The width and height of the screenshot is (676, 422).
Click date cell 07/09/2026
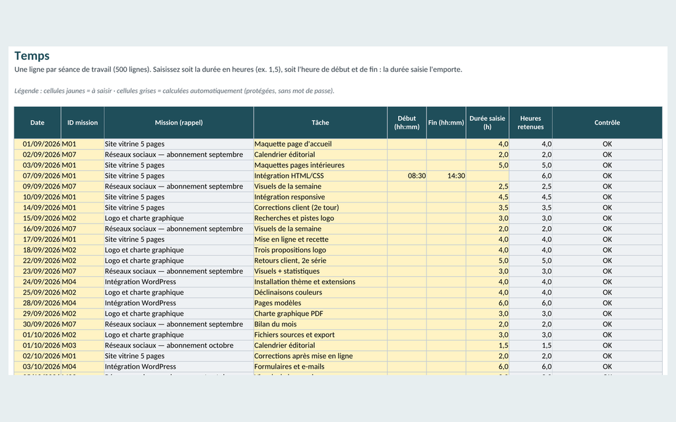(x=38, y=175)
